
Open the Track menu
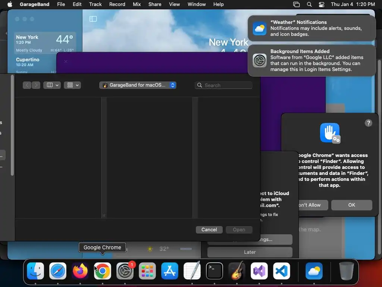95,4
